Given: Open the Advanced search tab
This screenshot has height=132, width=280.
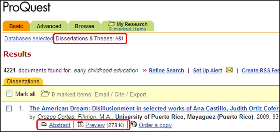Looking at the screenshot, I should (49, 26).
